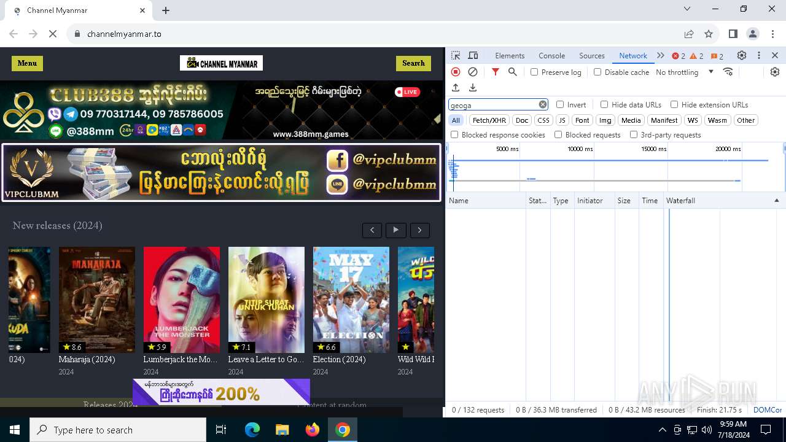Share this page icon in address bar
Image resolution: width=786 pixels, height=442 pixels.
click(x=689, y=34)
